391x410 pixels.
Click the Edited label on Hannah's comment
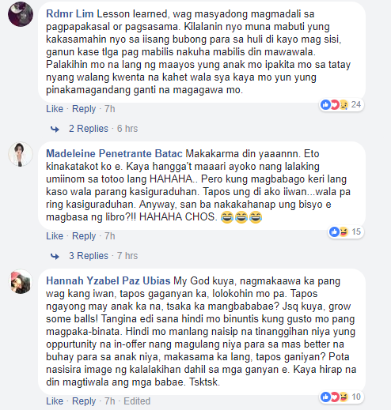pyautogui.click(x=137, y=401)
